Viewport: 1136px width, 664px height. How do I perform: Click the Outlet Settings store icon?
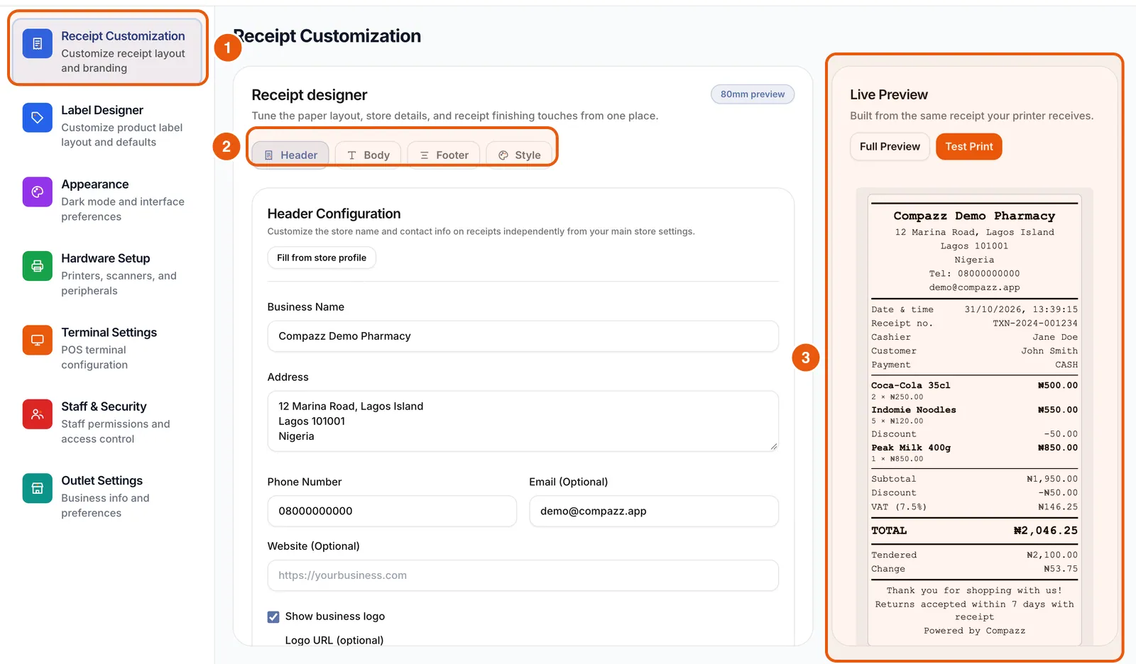[38, 488]
